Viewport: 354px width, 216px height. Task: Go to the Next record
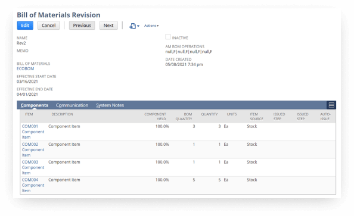tap(108, 26)
